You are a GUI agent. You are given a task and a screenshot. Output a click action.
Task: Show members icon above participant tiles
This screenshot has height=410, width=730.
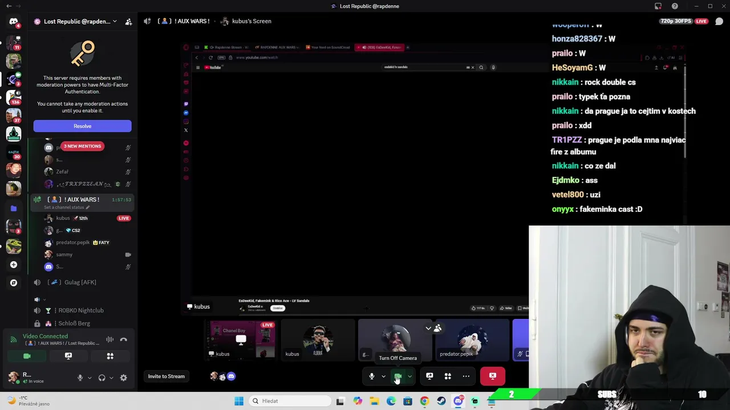[437, 328]
